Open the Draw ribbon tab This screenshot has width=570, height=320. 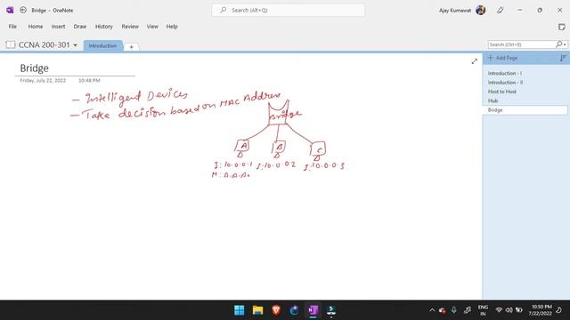click(x=80, y=27)
